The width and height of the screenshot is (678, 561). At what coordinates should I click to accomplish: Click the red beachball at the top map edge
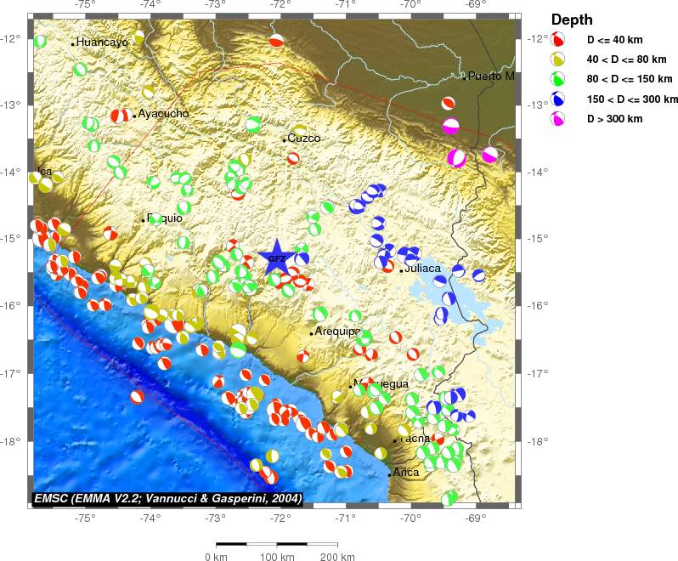tap(275, 40)
